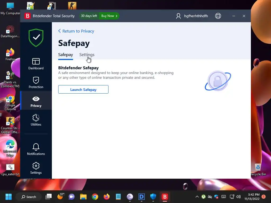Open Notifications bell in sidebar
The image size is (271, 203).
tap(36, 149)
